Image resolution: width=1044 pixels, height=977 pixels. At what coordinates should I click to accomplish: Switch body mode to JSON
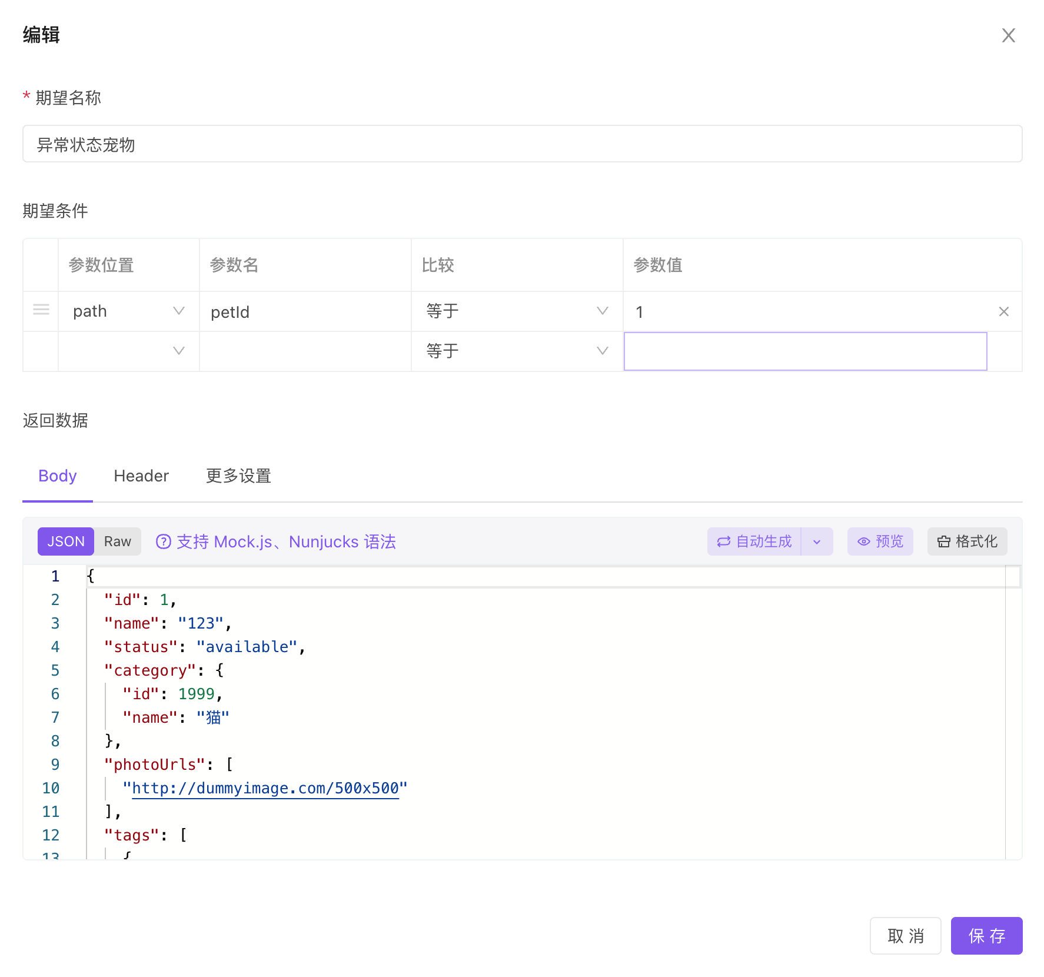[65, 541]
